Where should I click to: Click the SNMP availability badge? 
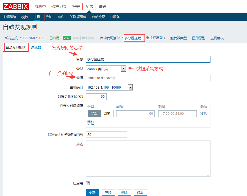[x=76, y=38]
